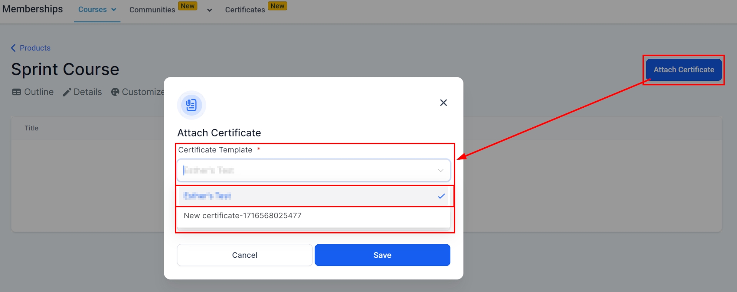Open the Certificates tab
The image size is (737, 292).
click(245, 10)
